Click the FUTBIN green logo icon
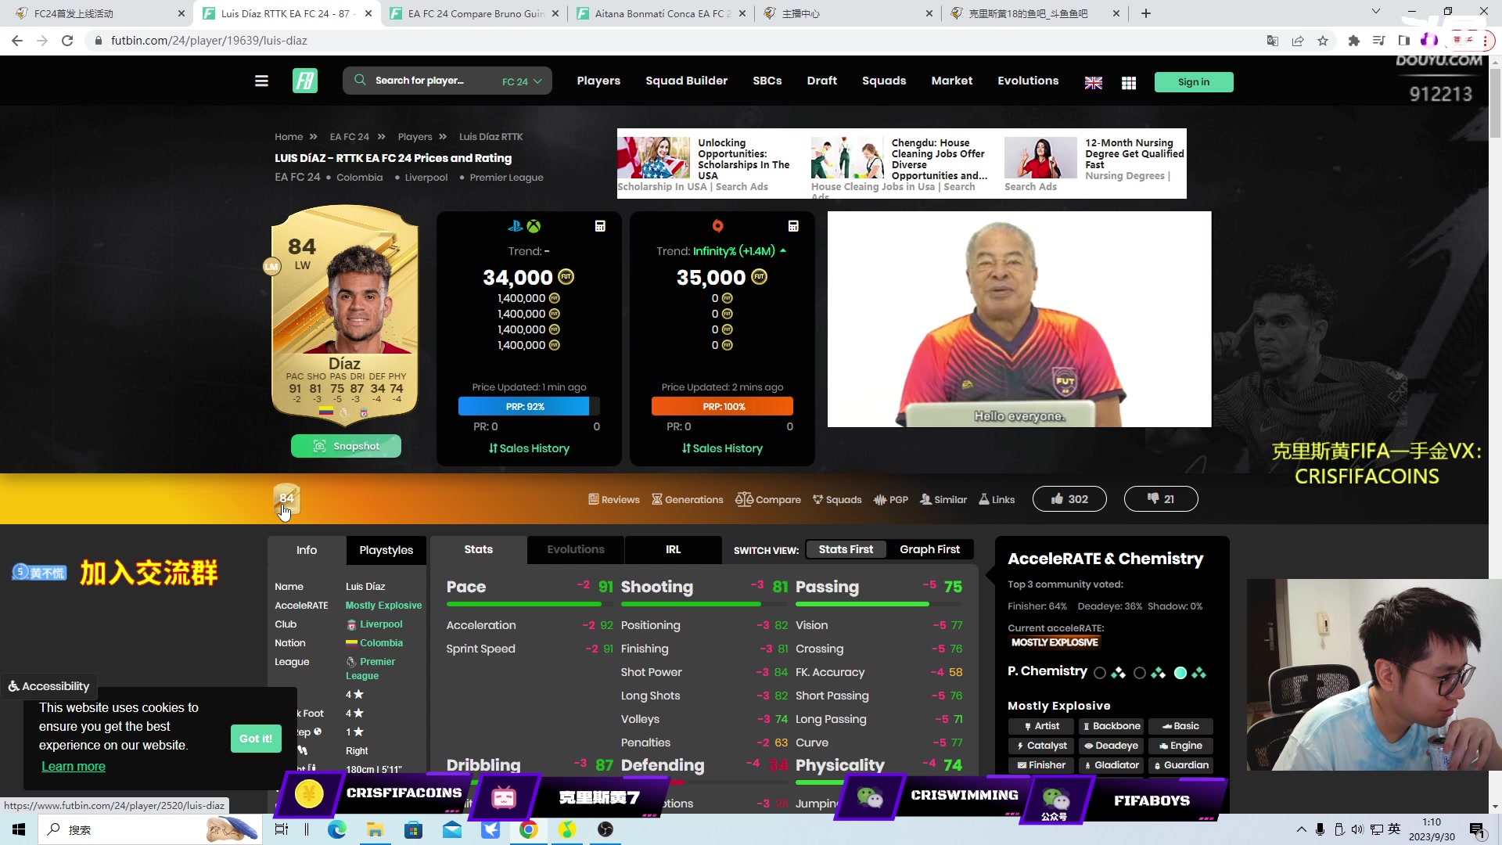 (305, 81)
